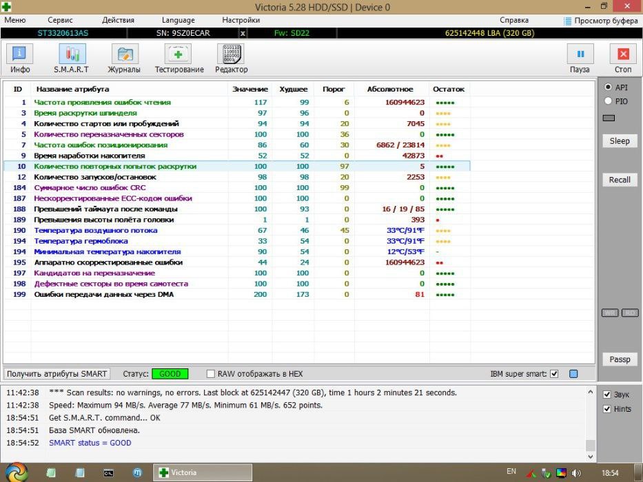Click the RD indicator button
The width and height of the screenshot is (643, 482).
pos(631,313)
